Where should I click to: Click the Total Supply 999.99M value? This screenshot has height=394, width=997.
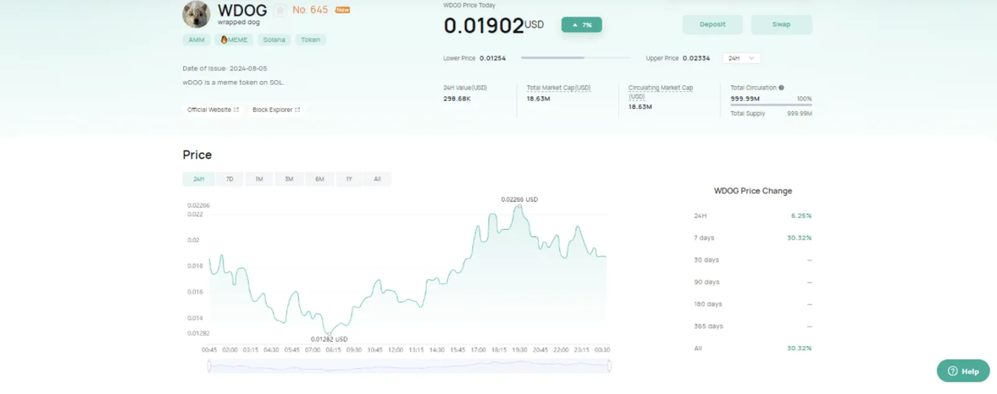click(x=799, y=114)
